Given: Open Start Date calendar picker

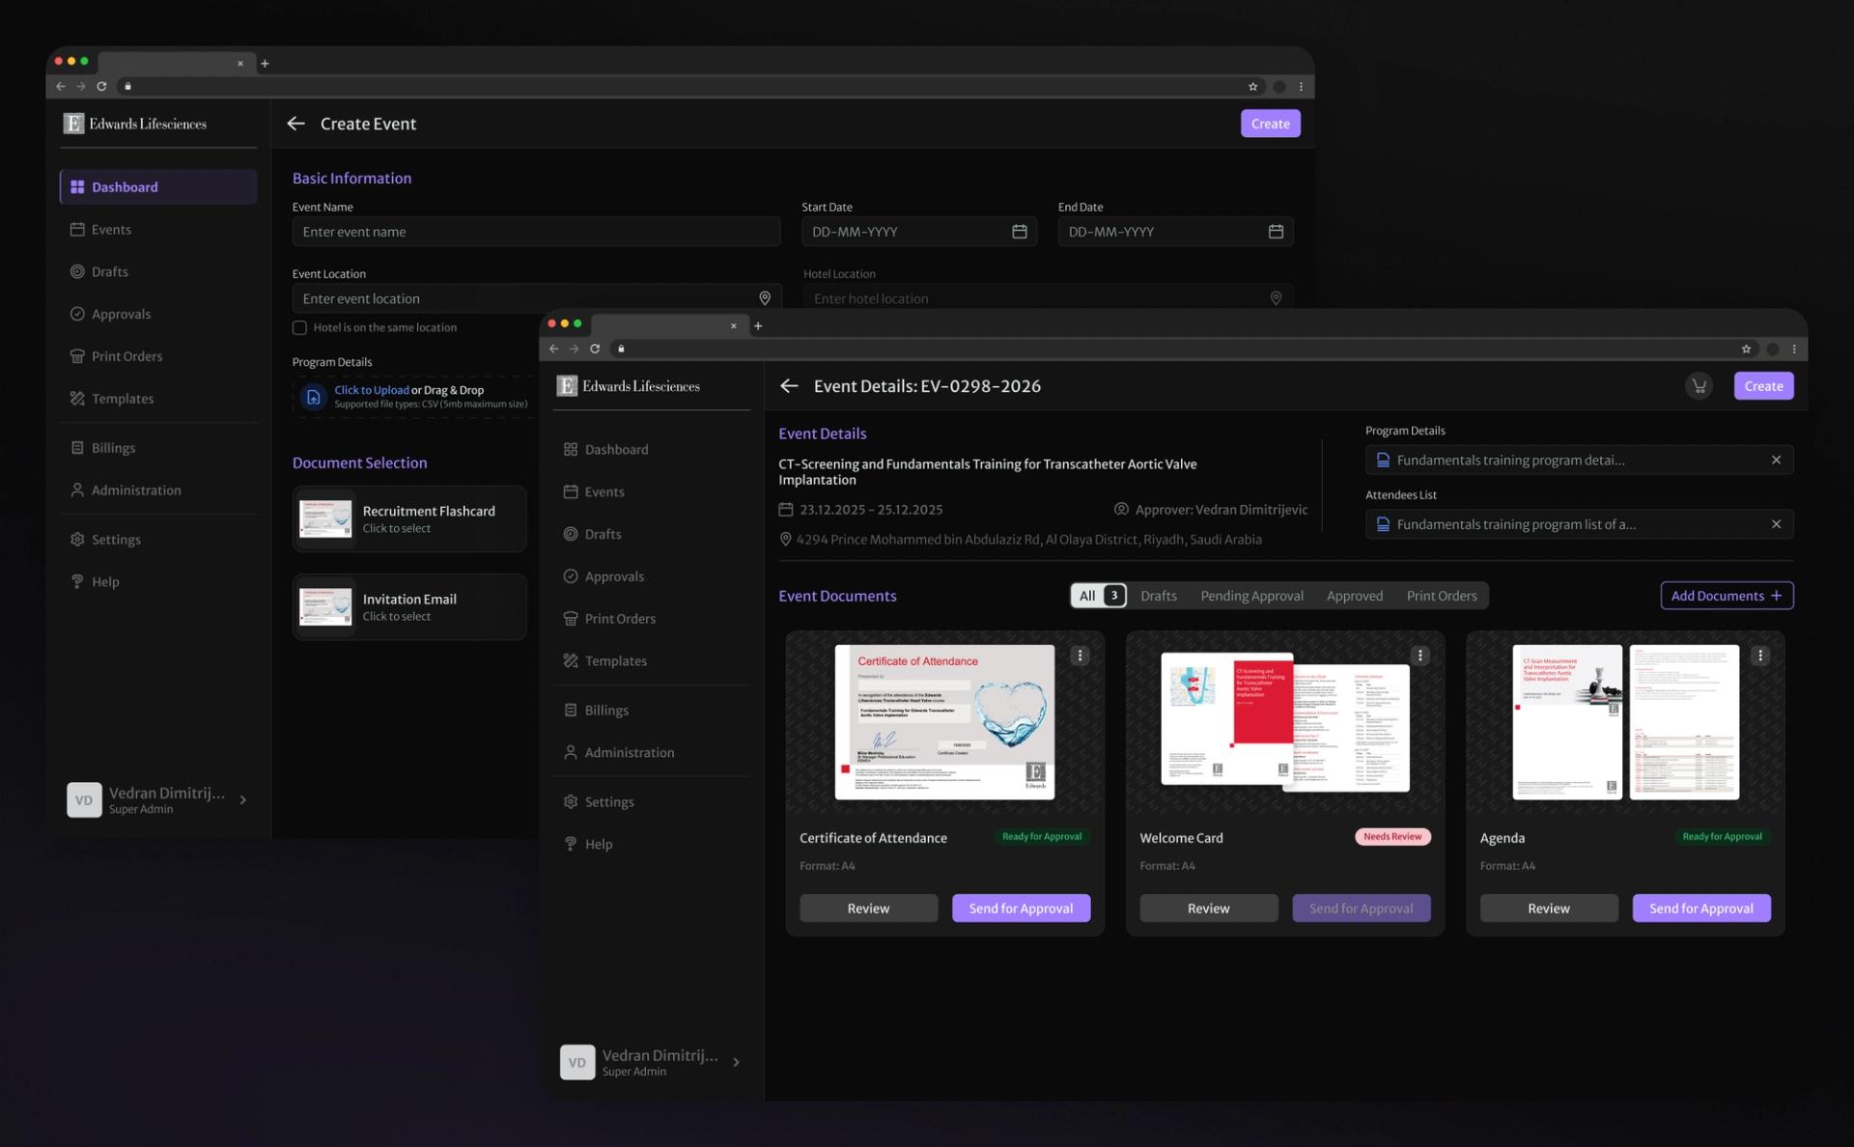Looking at the screenshot, I should coord(1019,232).
